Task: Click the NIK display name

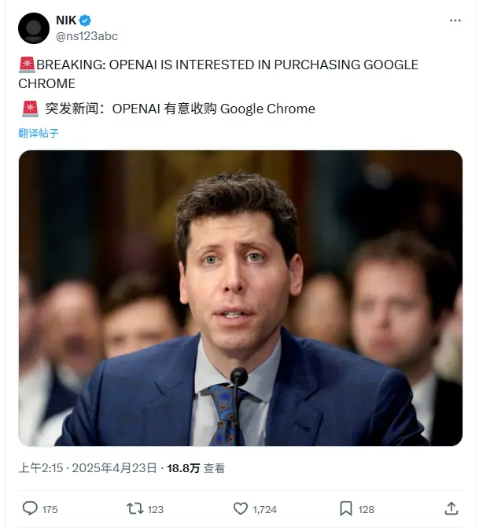Action: point(66,20)
